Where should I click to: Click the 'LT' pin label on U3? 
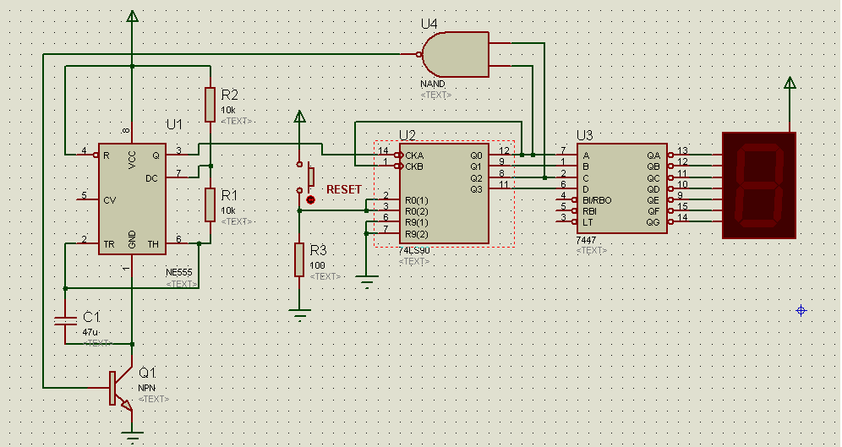588,222
